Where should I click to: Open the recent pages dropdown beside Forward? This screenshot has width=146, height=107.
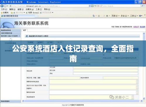click(x=8, y=6)
